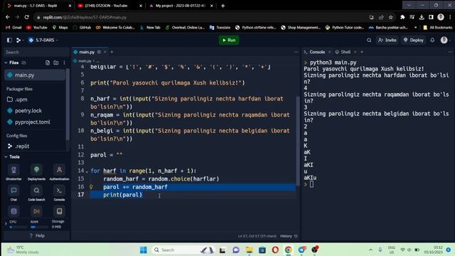Viewport: 455px width, 256px height.
Task: Open the Windows Start menu
Action: click(144, 250)
